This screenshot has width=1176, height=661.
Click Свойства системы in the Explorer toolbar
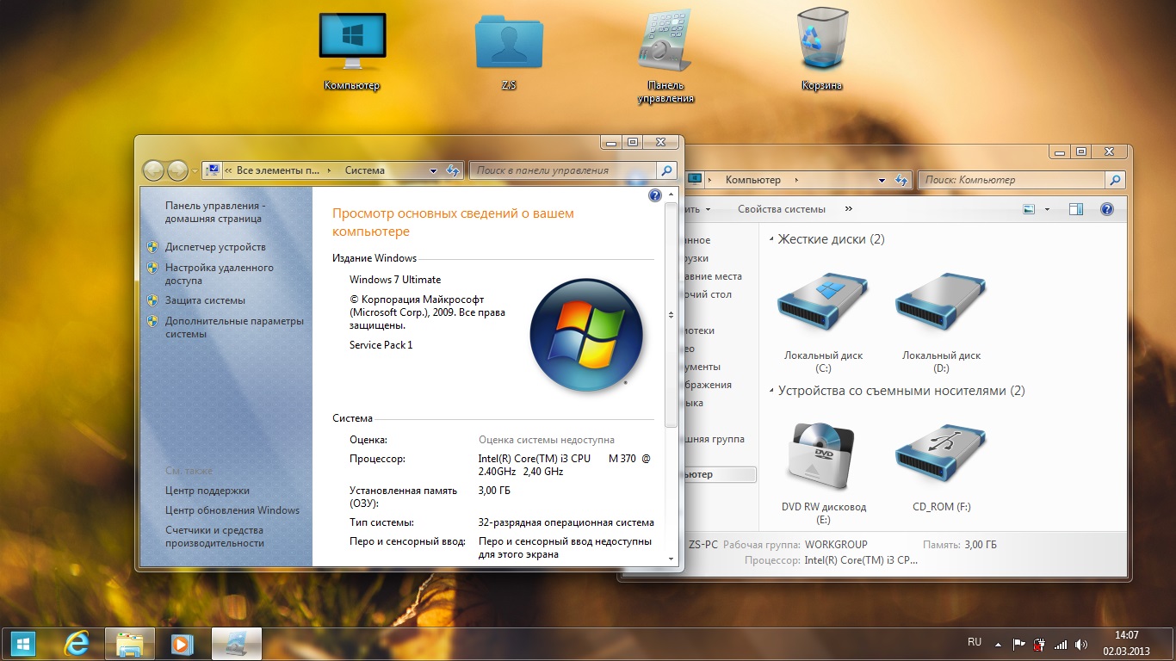781,209
